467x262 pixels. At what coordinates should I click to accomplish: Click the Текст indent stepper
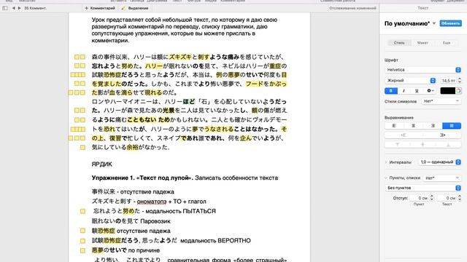[x=460, y=198]
